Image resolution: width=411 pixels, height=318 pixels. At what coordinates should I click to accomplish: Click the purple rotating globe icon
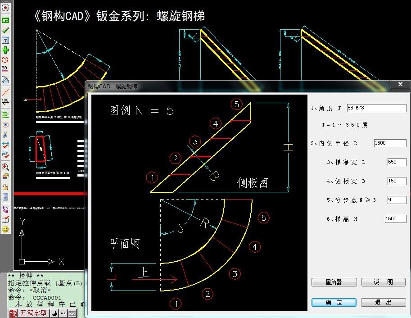point(5,209)
